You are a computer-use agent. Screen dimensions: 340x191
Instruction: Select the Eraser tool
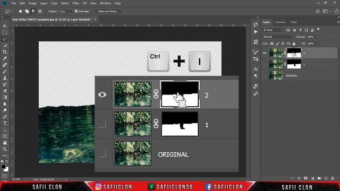(5, 91)
